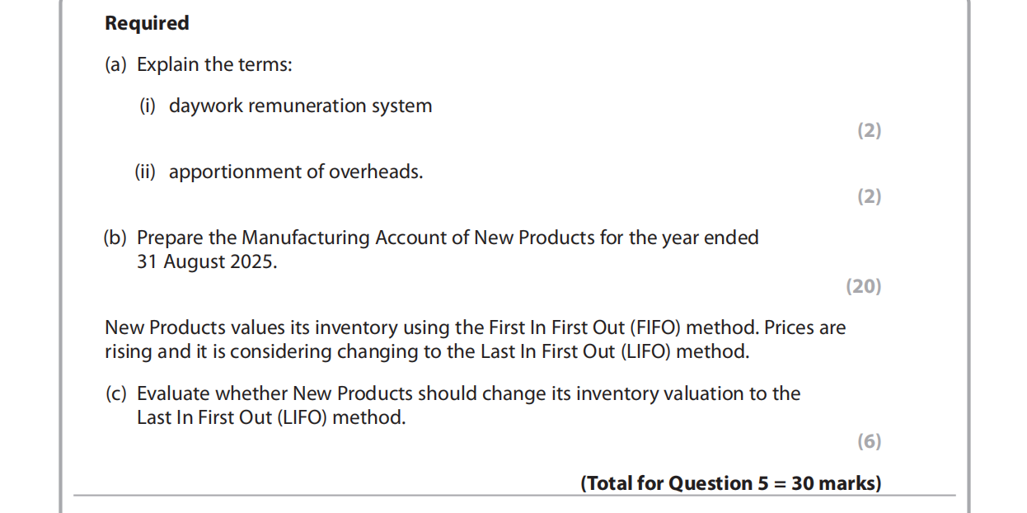Click the "daywork remuneration system" text
The image size is (1027, 513).
(300, 106)
